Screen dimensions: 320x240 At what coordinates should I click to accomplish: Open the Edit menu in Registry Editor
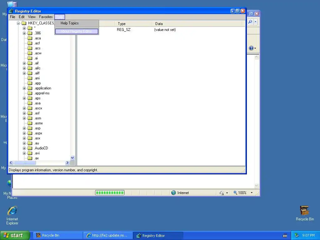tap(22, 17)
